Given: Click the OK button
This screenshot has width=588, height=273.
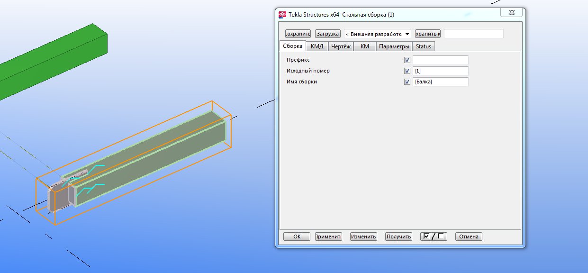Looking at the screenshot, I should (x=297, y=237).
